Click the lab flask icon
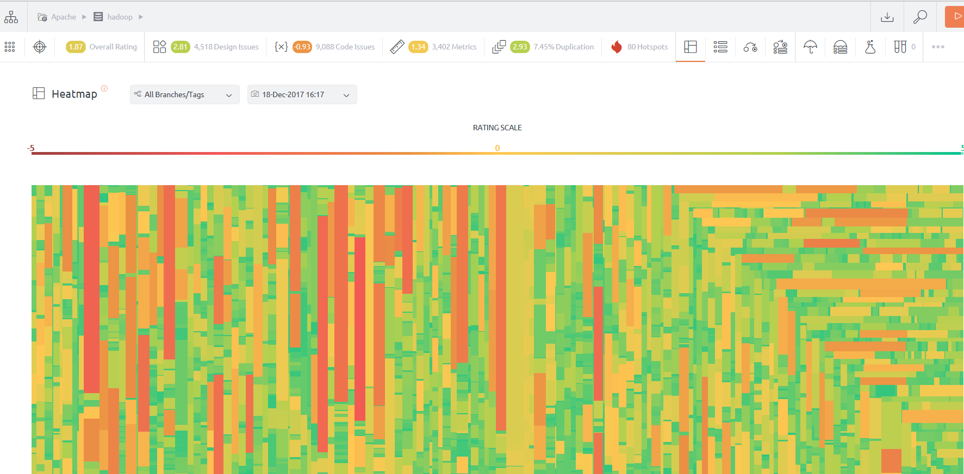 [870, 47]
